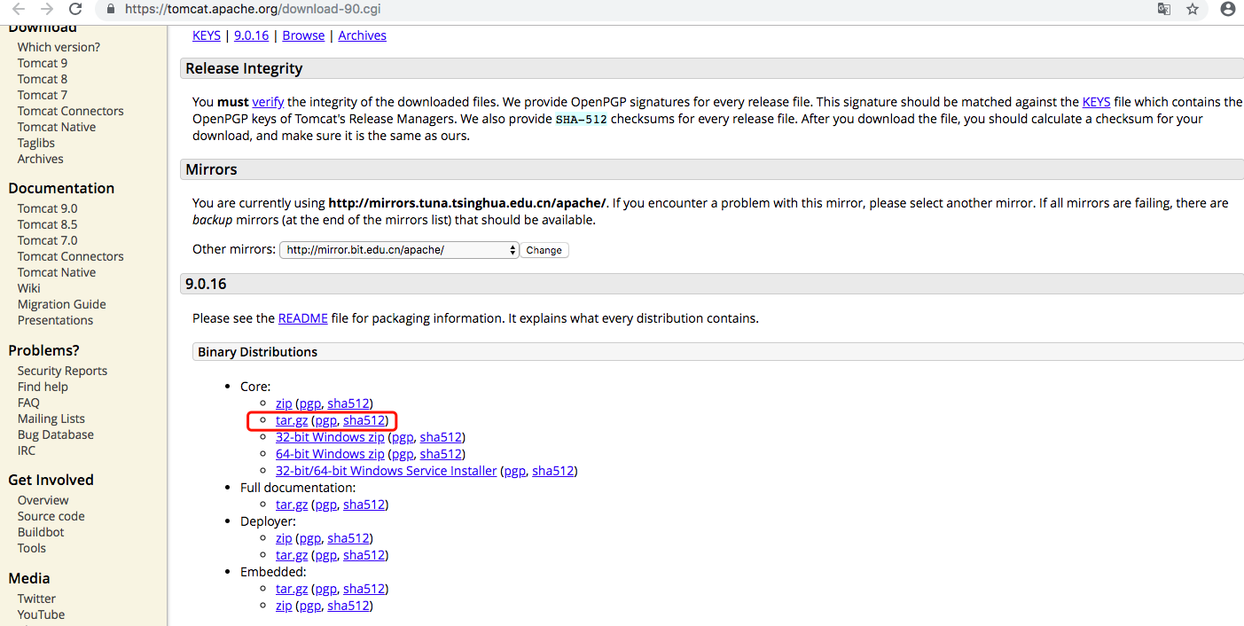Screen dimensions: 1244x626
Task: Open Archives sidebar link
Action: point(41,159)
